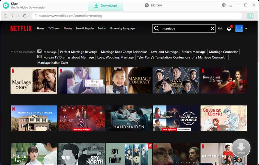This screenshot has width=259, height=165.
Task: Open the notifications bell
Action: click(x=229, y=28)
